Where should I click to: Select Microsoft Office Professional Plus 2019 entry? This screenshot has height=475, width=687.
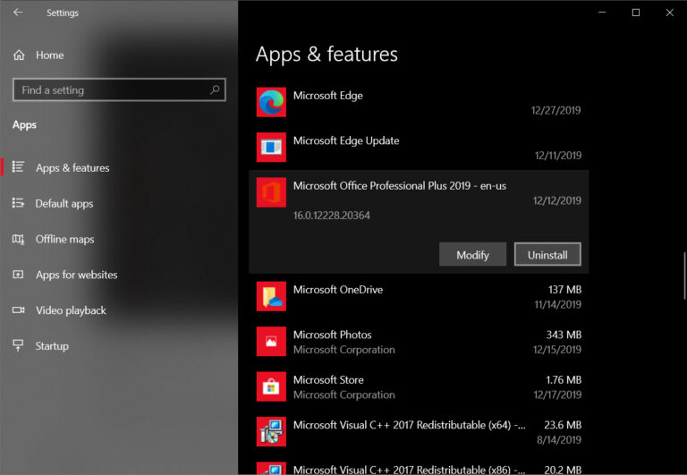pyautogui.click(x=419, y=222)
